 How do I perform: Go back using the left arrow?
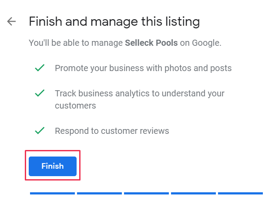(x=11, y=21)
